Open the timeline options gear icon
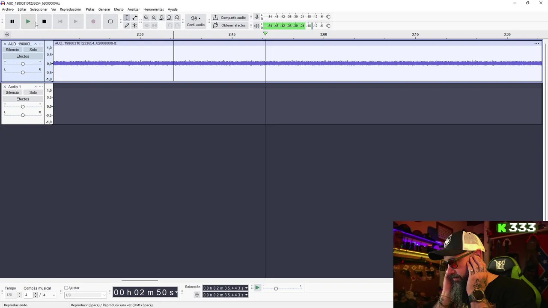Screen dimensions: 548x308 point(7,35)
